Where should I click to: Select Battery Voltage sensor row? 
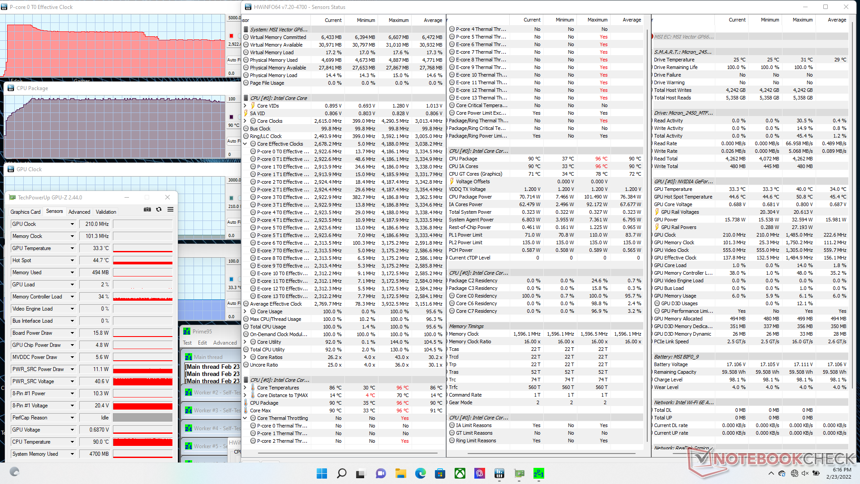pyautogui.click(x=751, y=364)
